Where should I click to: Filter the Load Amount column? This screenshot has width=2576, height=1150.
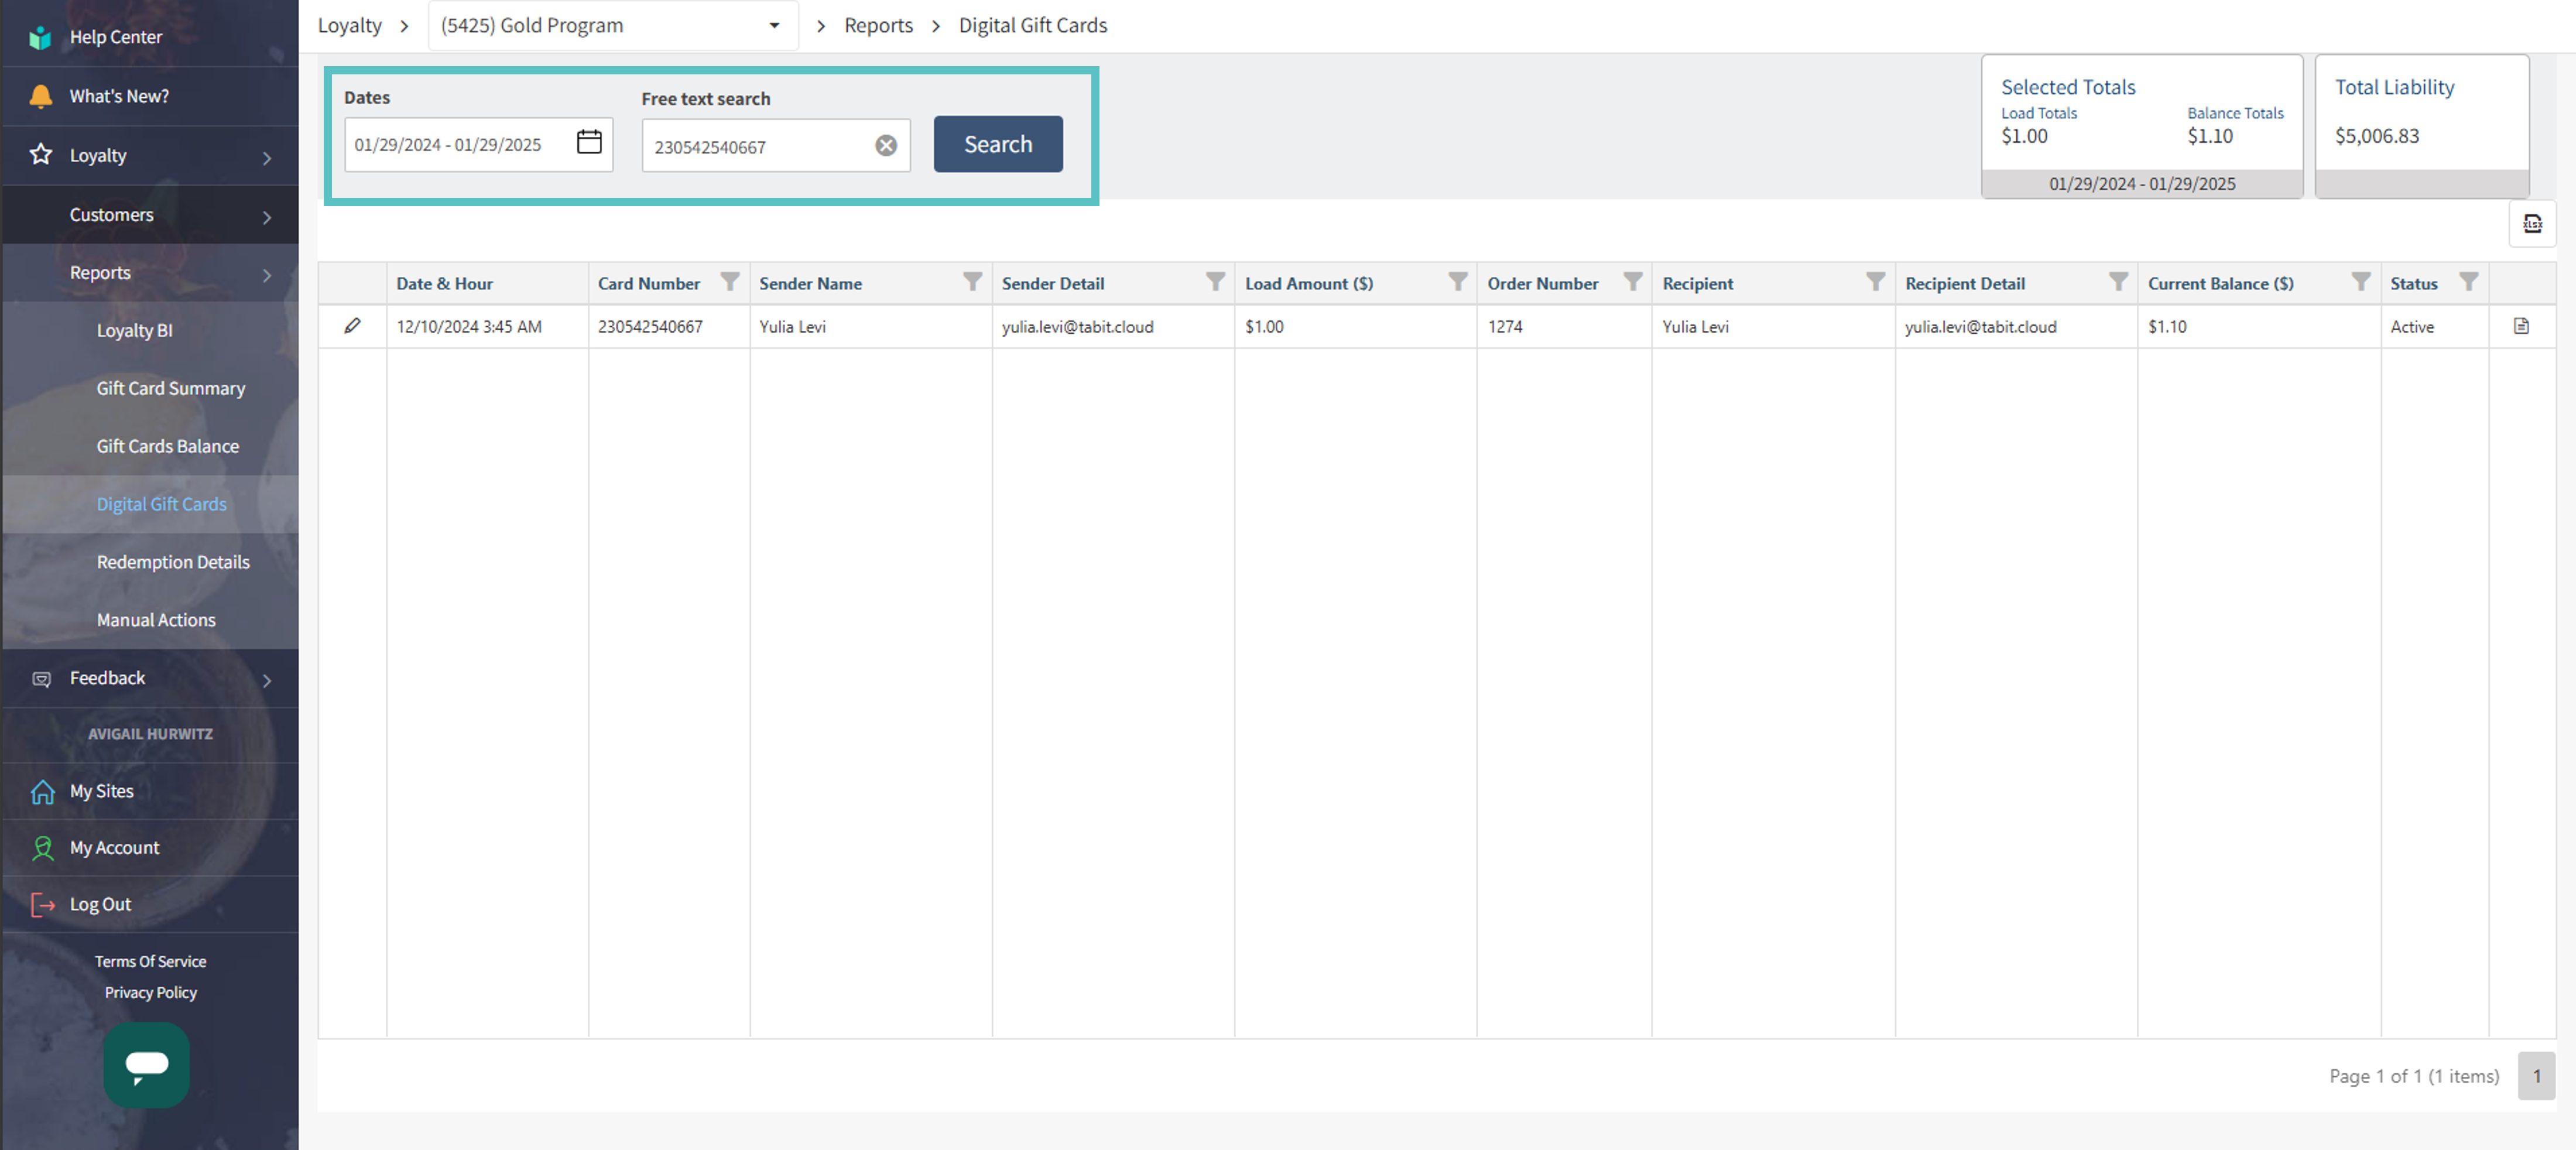(x=1458, y=282)
